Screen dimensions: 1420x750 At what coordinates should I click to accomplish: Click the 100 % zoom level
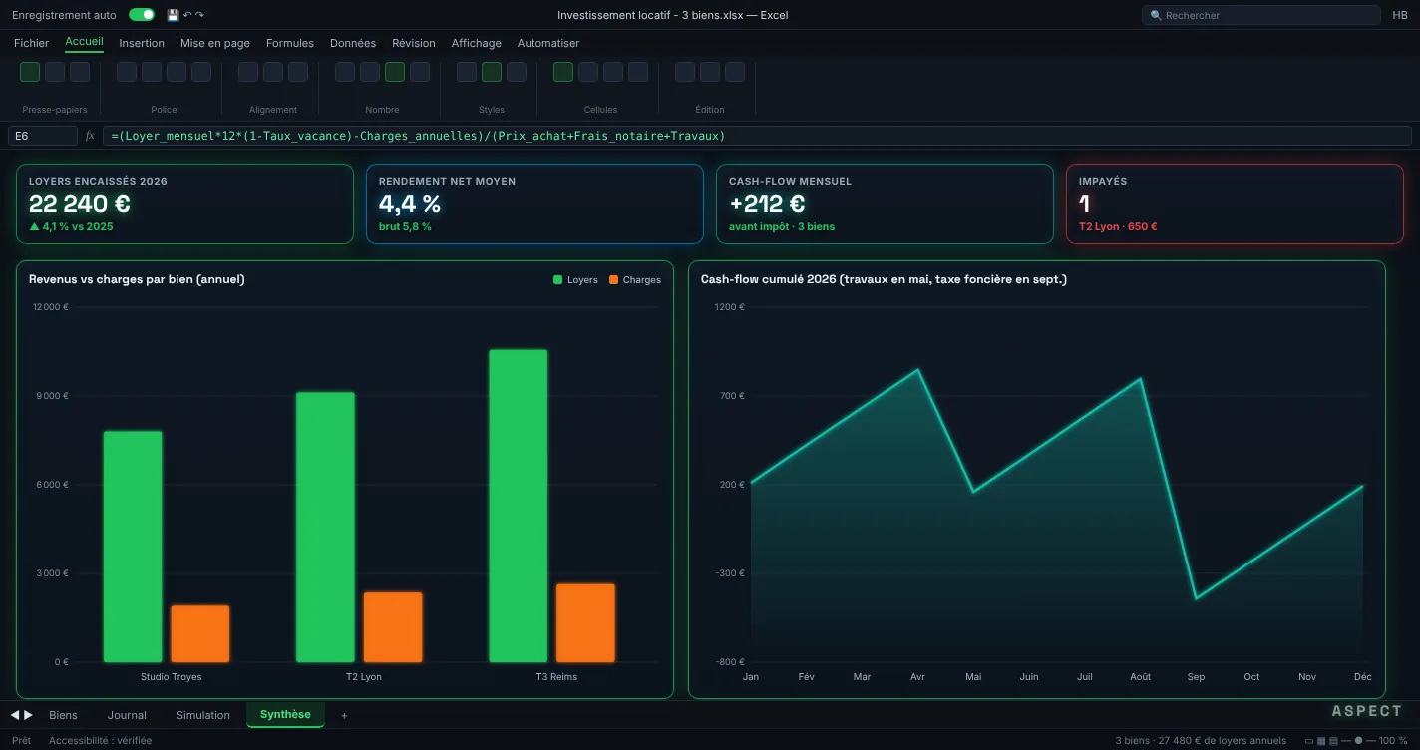pos(1394,741)
